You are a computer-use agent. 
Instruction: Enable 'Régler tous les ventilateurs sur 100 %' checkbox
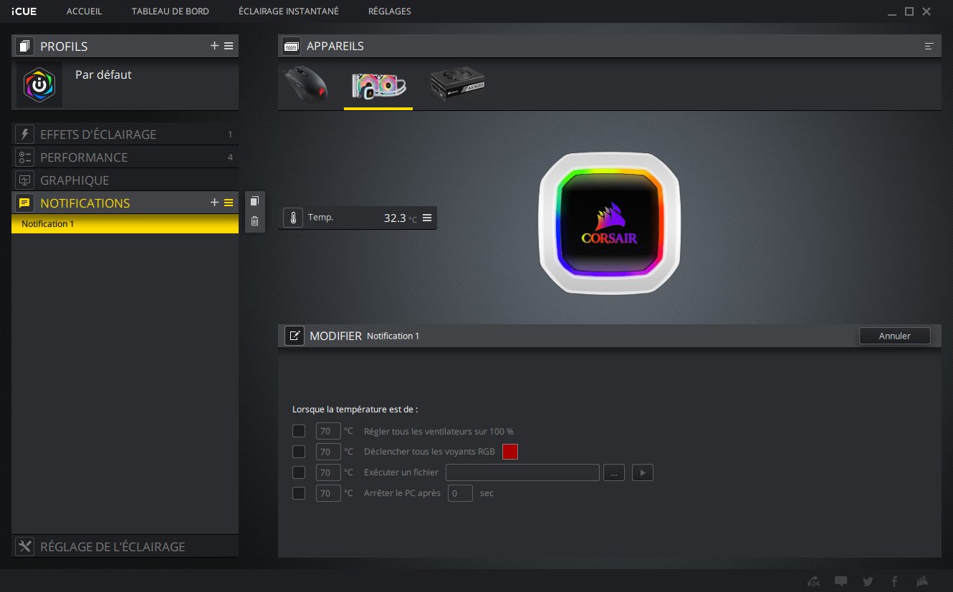pos(299,431)
